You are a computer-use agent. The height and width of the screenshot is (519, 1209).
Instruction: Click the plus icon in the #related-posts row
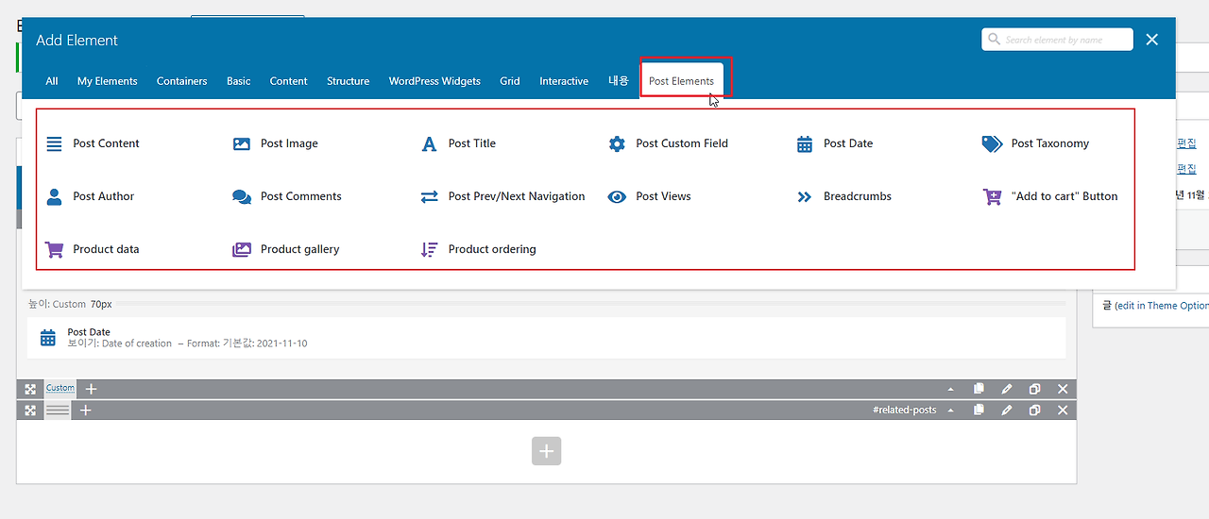[85, 410]
